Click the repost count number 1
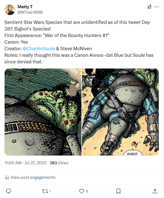 pos(50,191)
